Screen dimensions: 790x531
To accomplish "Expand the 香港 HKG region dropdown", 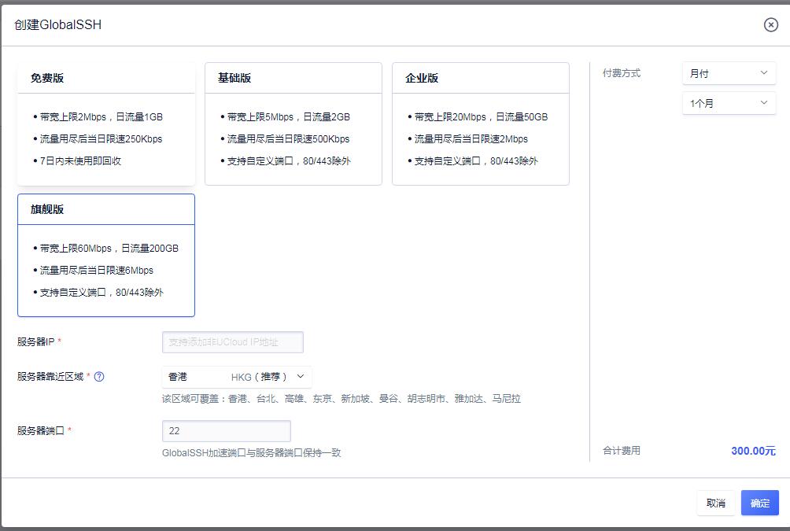I will click(x=237, y=377).
